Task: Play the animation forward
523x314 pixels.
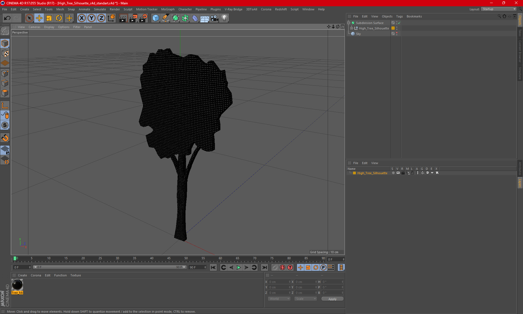Action: 239,267
